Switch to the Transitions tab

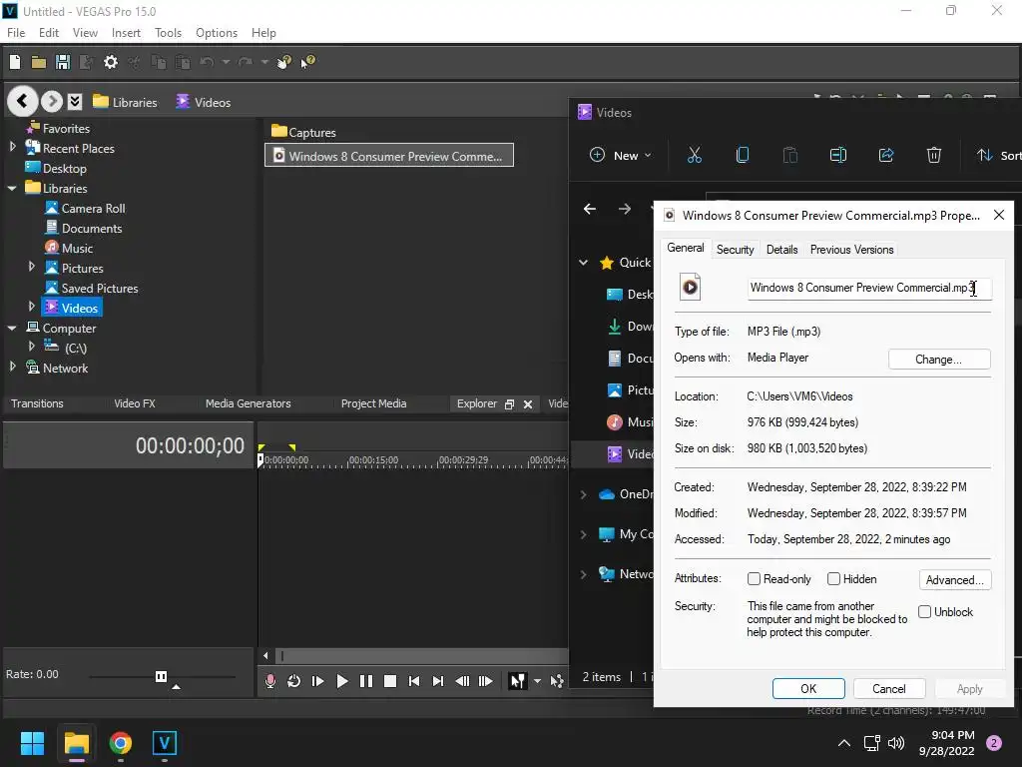[37, 403]
